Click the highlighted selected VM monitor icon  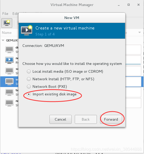click(9, 82)
